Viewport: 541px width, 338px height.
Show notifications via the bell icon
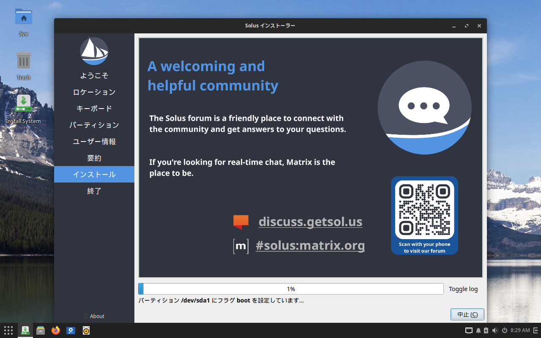478,330
